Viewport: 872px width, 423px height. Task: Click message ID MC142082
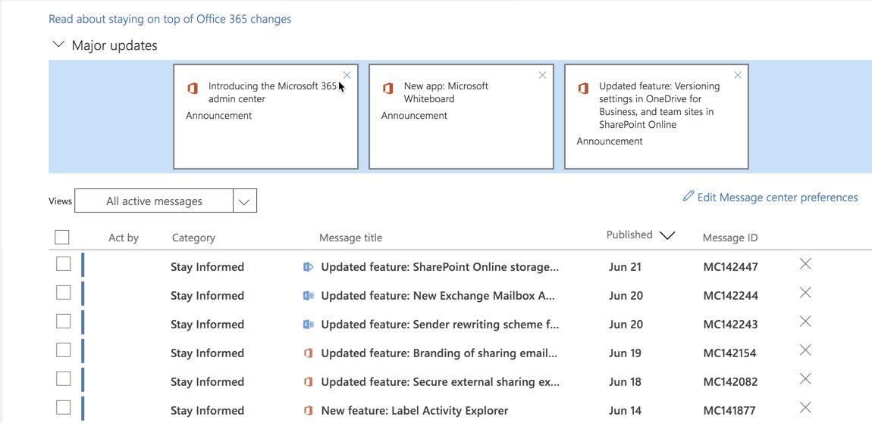730,382
